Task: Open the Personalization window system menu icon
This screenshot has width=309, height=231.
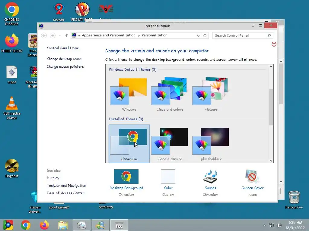Action: 41,26
